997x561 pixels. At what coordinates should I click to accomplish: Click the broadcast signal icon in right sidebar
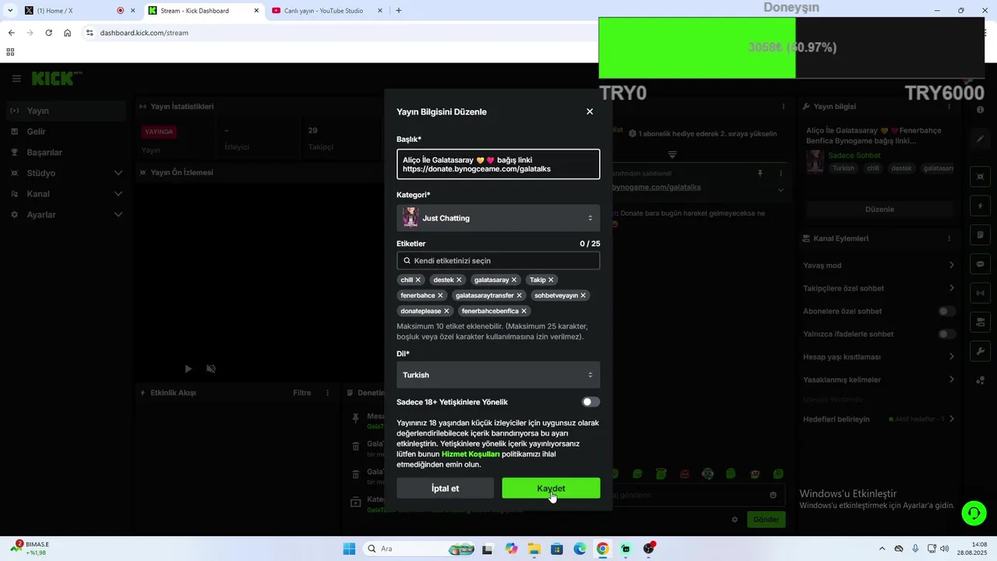pyautogui.click(x=981, y=293)
